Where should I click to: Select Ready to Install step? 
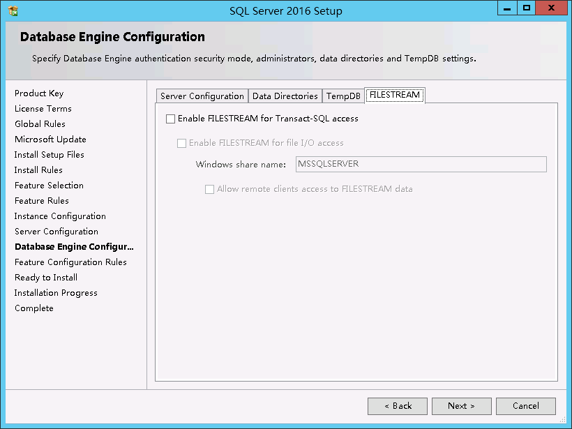46,277
